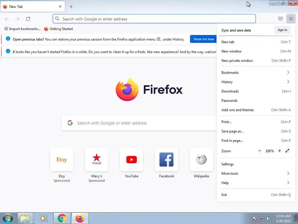This screenshot has height=224, width=298.
Task: Click the network tray icon
Action: (262, 218)
